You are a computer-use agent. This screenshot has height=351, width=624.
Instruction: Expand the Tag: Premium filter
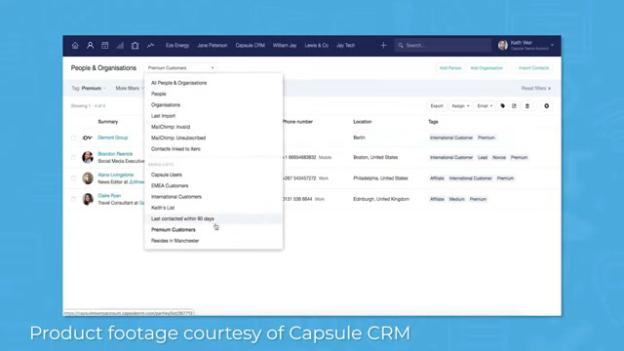tap(89, 89)
